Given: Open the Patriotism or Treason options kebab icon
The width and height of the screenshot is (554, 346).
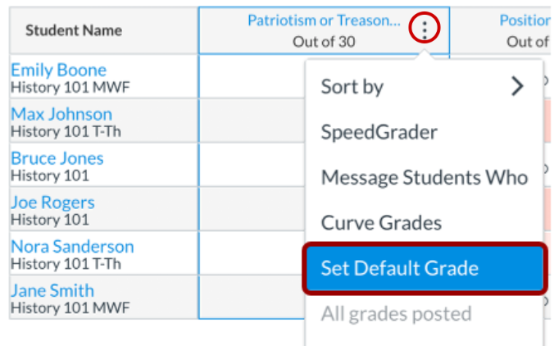Looking at the screenshot, I should point(425,28).
